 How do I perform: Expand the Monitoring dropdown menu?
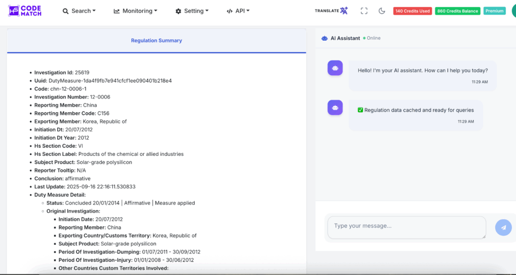(136, 11)
